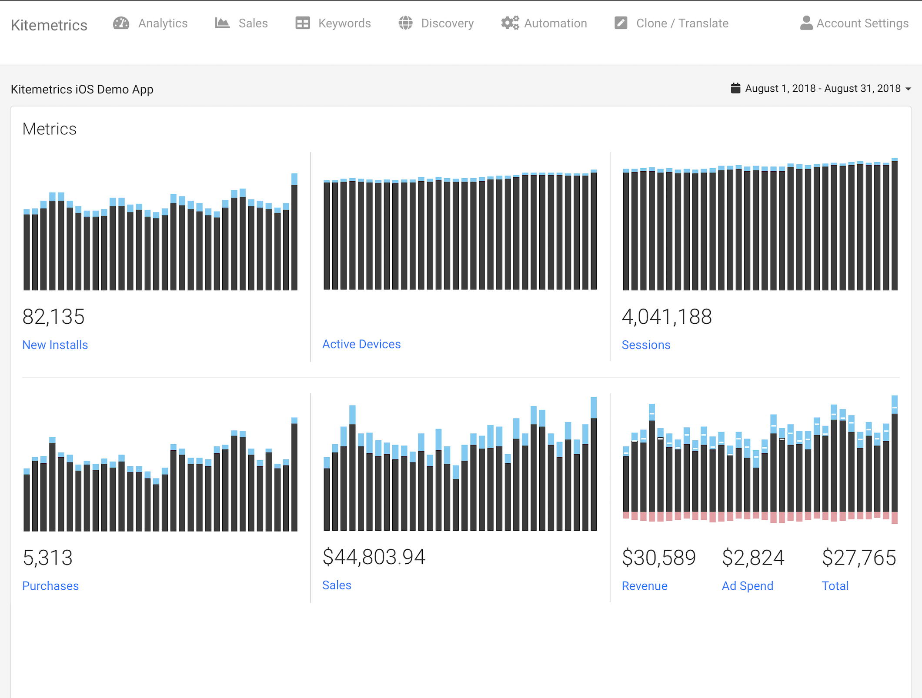The height and width of the screenshot is (698, 922).
Task: Select the Analytics gauge icon
Action: click(x=120, y=23)
